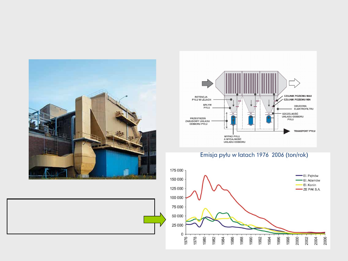Click the first electrofilter chamber with plates

point(233,83)
